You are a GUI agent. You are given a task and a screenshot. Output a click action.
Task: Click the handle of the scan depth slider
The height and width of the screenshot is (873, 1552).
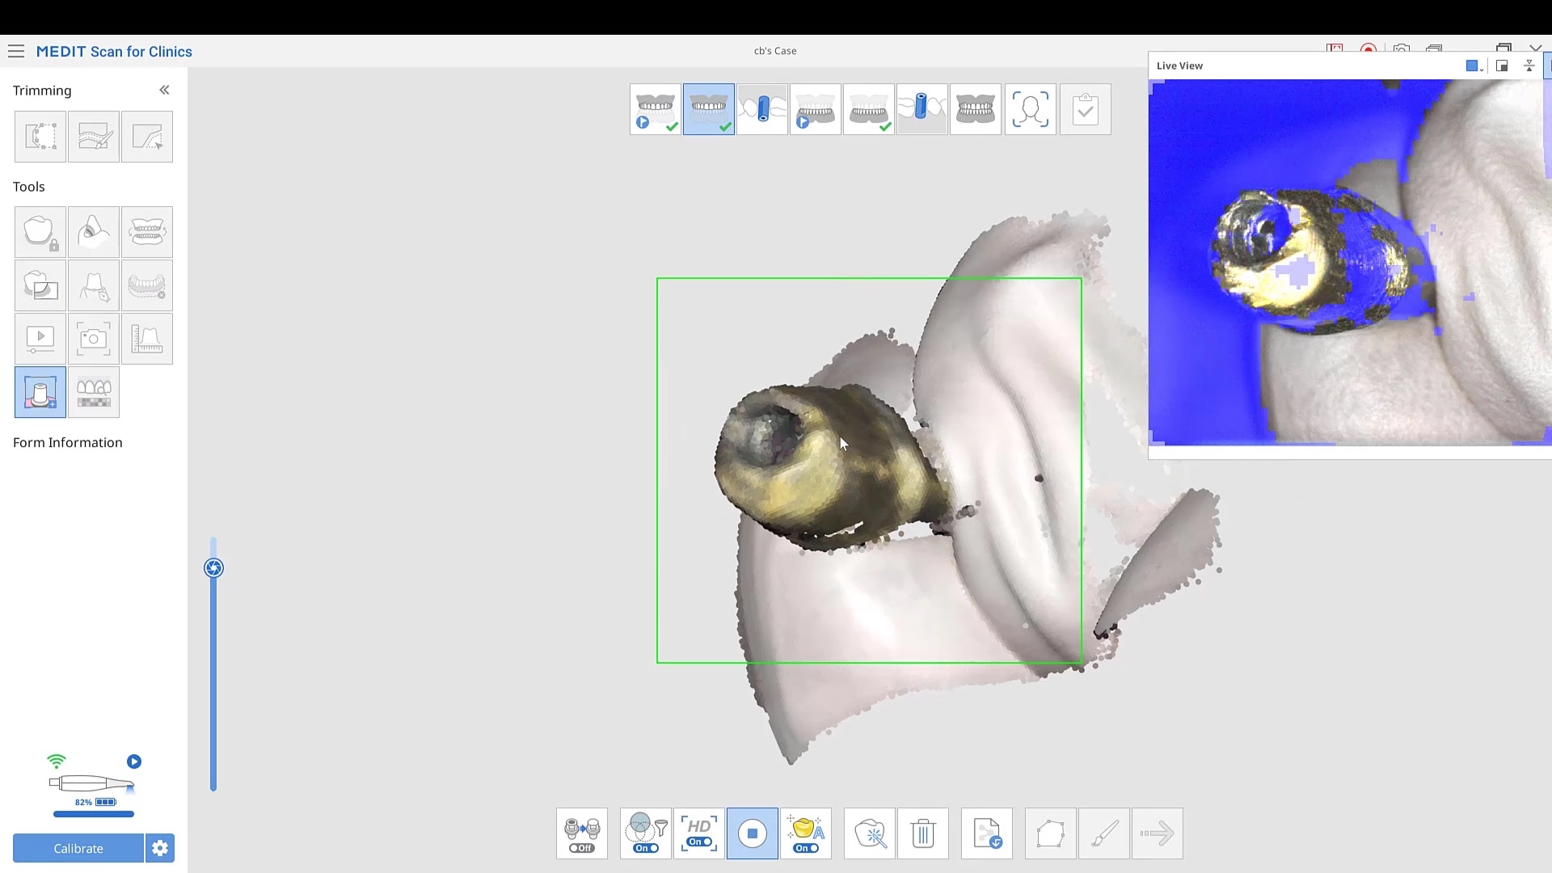(x=213, y=568)
